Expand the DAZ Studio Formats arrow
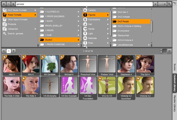This screenshot has width=177, height=120. click(x=35, y=10)
